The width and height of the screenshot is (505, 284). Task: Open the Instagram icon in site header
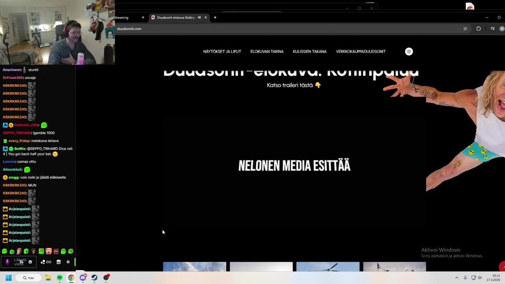[409, 51]
